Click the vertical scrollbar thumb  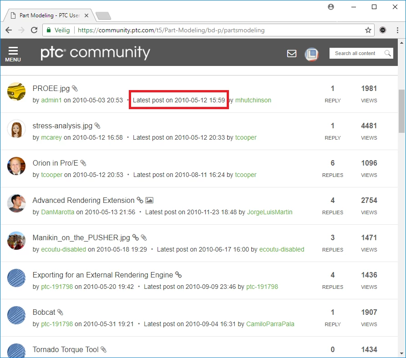(x=401, y=111)
